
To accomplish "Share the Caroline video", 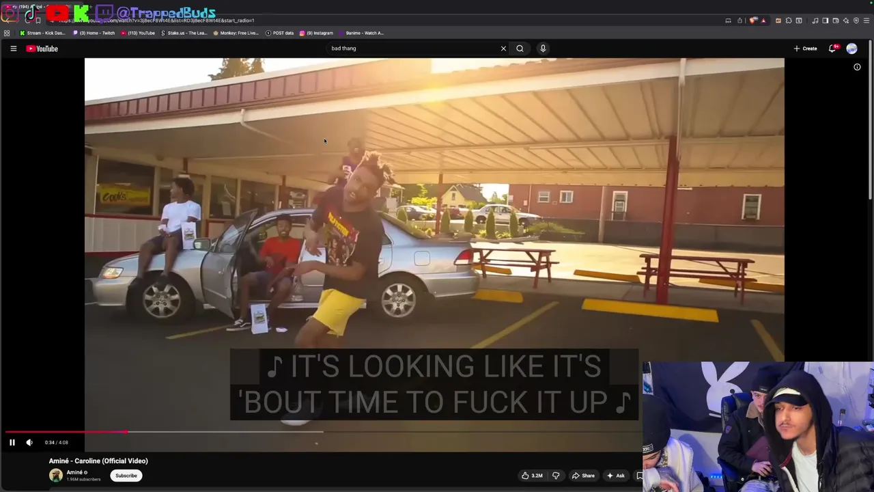I will (583, 476).
